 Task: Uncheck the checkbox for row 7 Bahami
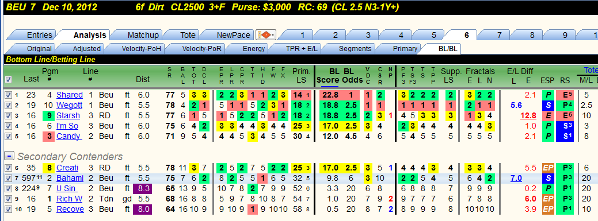8,178
